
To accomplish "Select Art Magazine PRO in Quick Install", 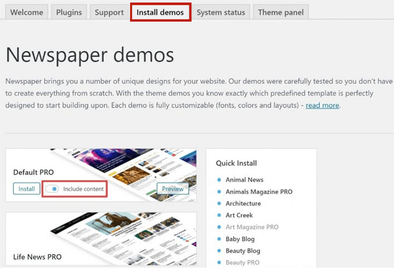I will (252, 227).
